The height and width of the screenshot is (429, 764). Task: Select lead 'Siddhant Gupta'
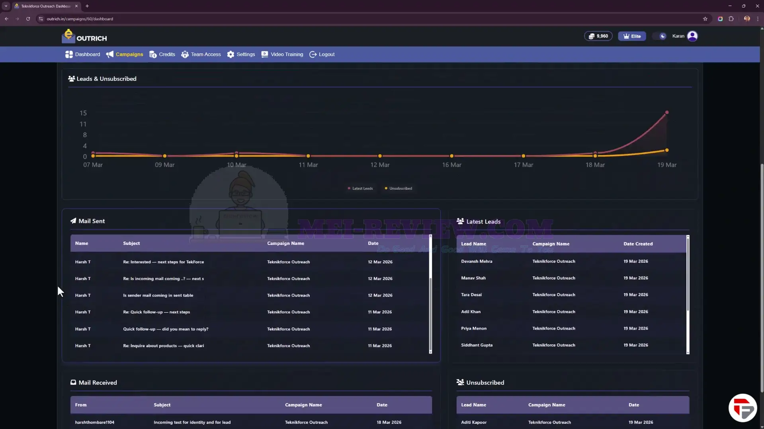coord(477,346)
